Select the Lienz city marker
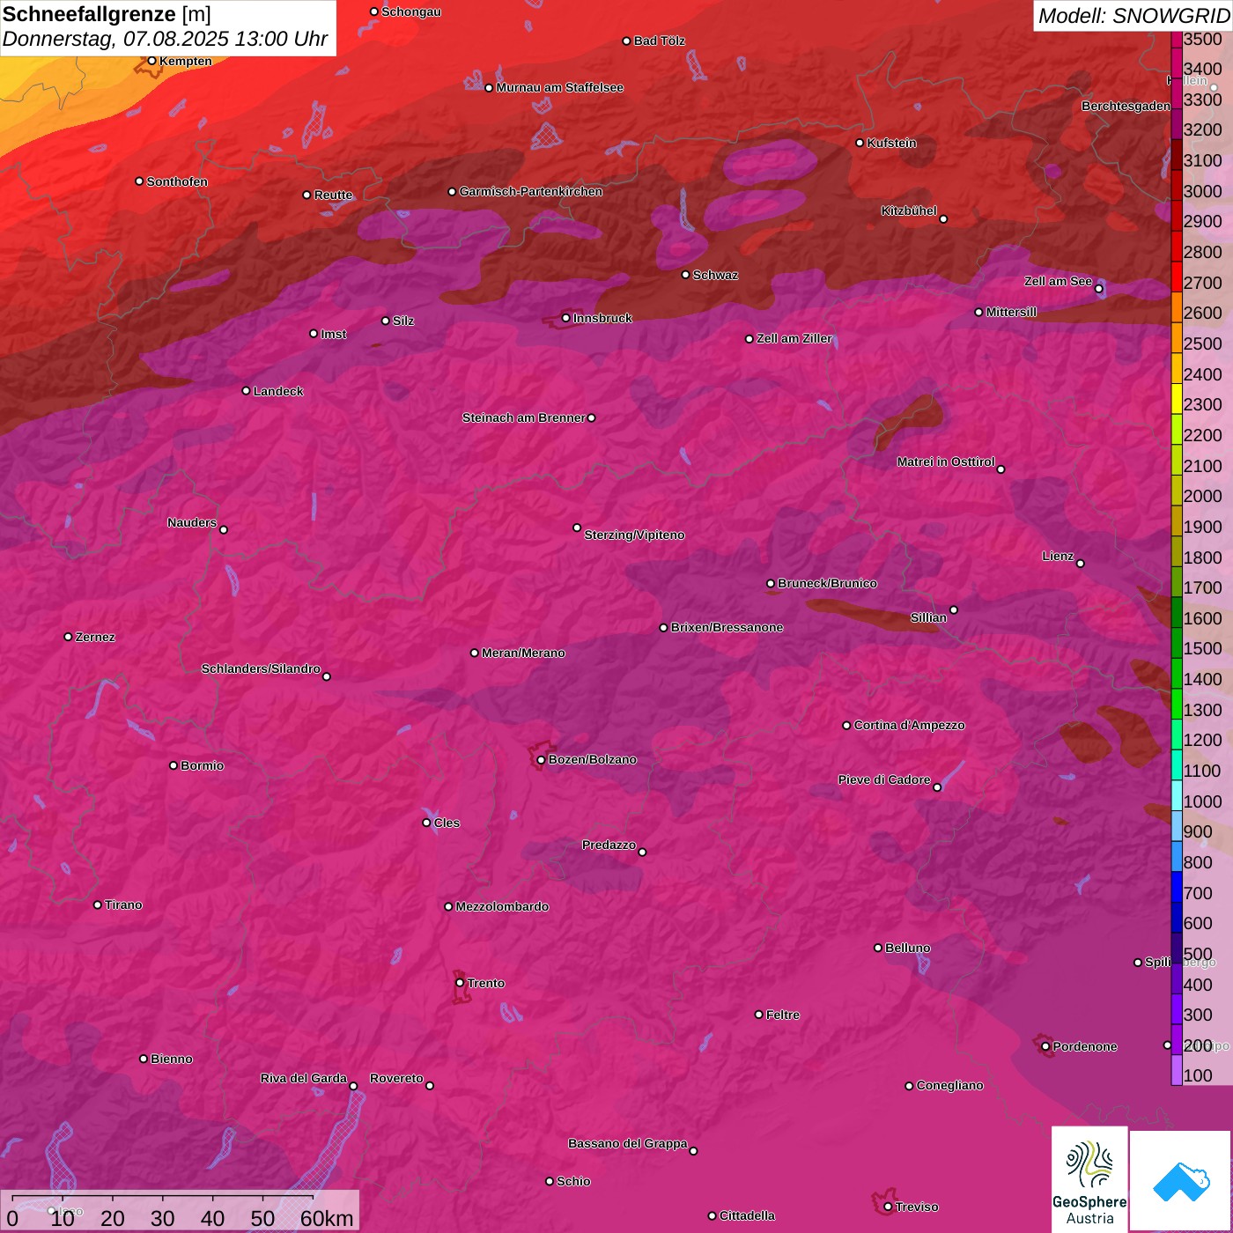This screenshot has width=1233, height=1233. click(1081, 564)
